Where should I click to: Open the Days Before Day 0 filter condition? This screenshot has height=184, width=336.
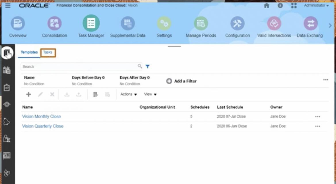pos(88,81)
